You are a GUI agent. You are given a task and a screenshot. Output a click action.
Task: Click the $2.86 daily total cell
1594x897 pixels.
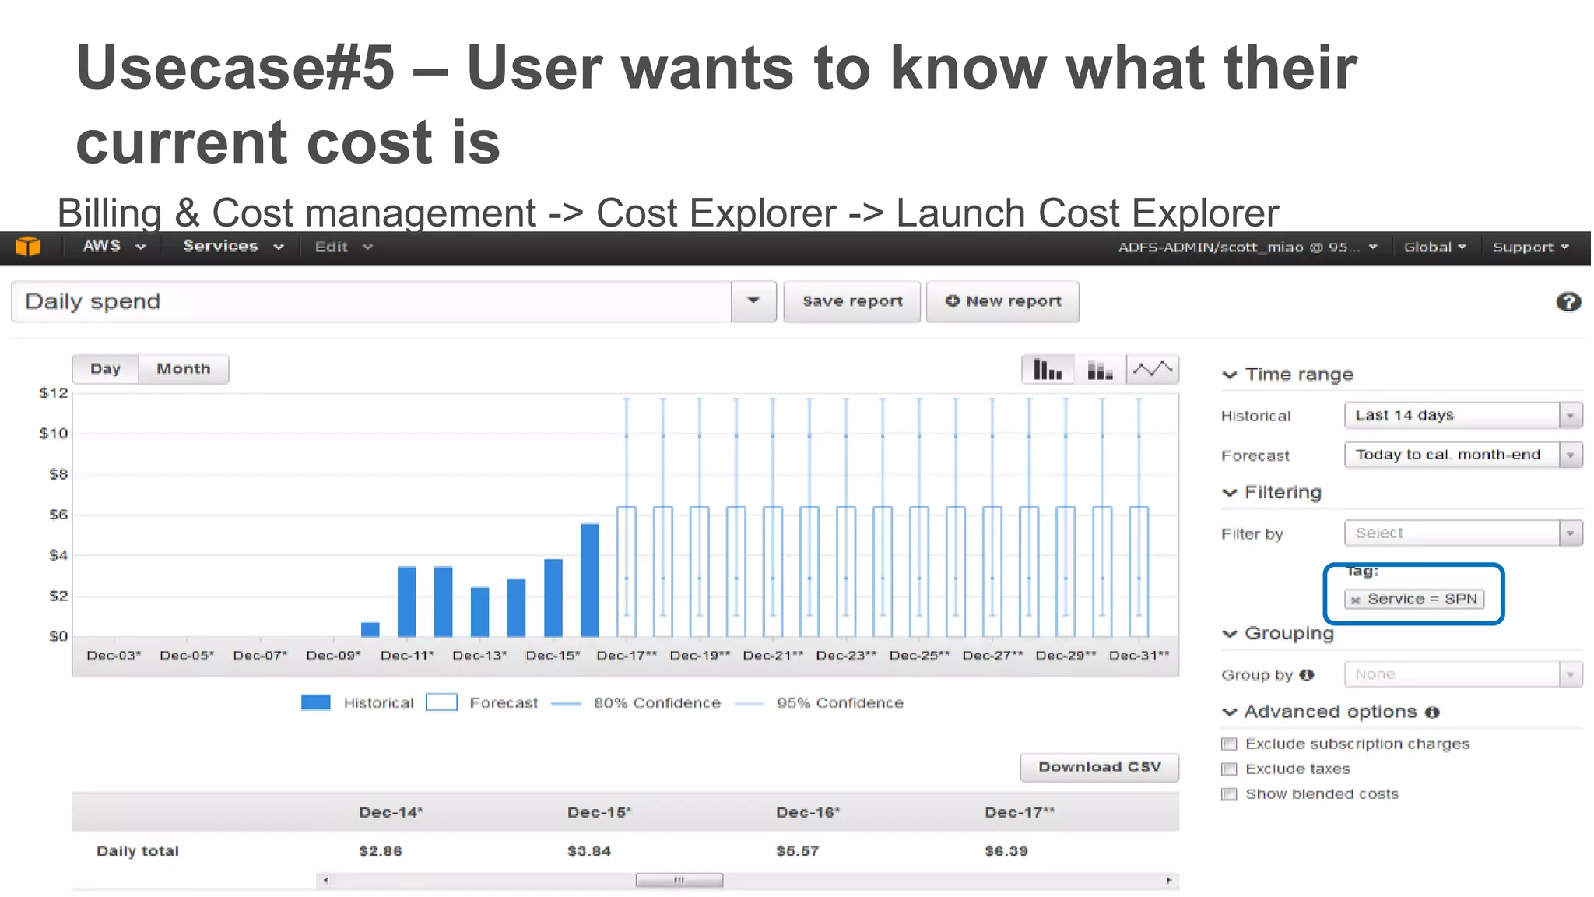coord(381,851)
